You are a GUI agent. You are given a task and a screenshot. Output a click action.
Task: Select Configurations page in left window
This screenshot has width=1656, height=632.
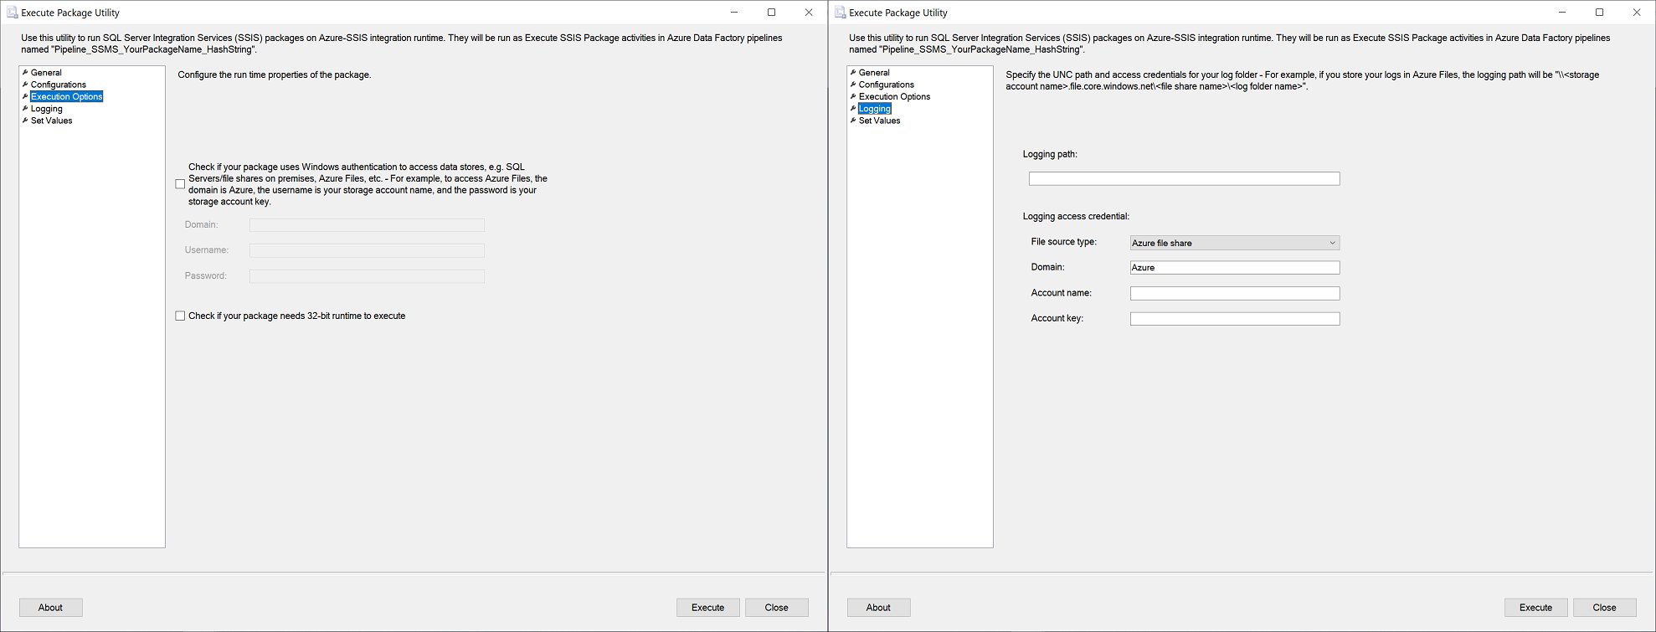pyautogui.click(x=59, y=85)
